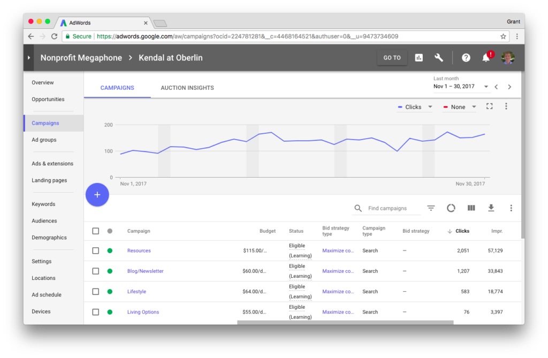Bookmark this page with the star icon
The height and width of the screenshot is (358, 548).
click(x=503, y=36)
